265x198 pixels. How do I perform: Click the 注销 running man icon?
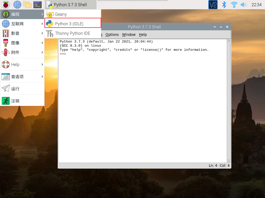pyautogui.click(x=6, y=101)
